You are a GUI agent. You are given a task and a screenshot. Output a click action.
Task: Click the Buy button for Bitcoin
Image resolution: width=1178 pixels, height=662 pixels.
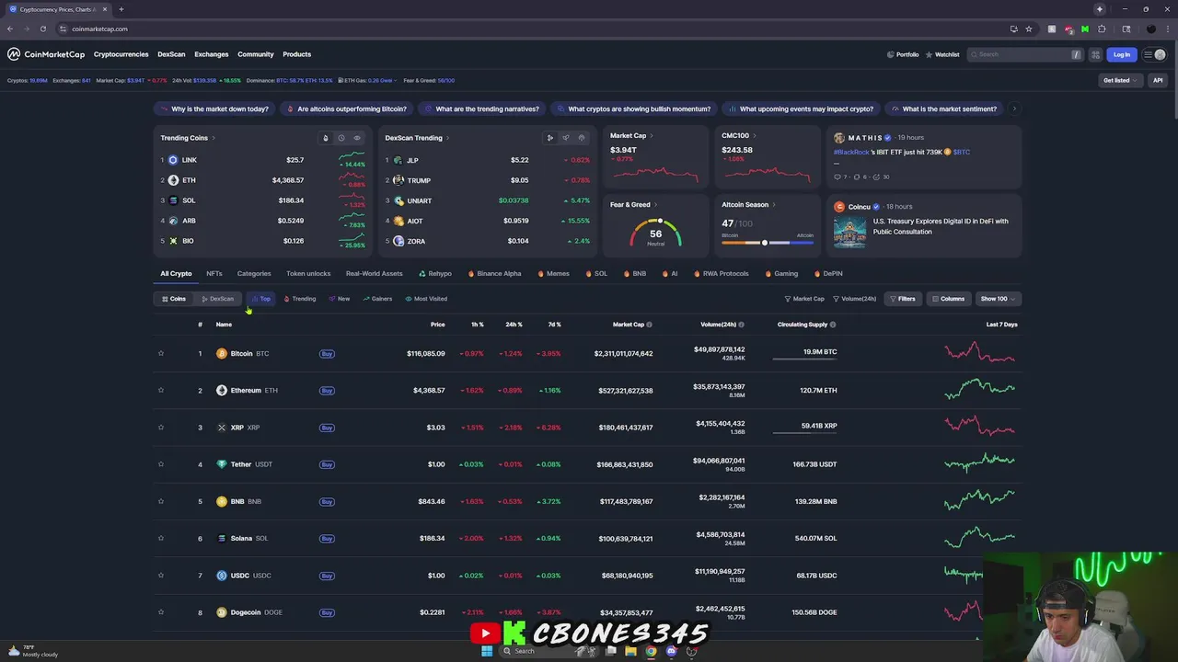327,353
